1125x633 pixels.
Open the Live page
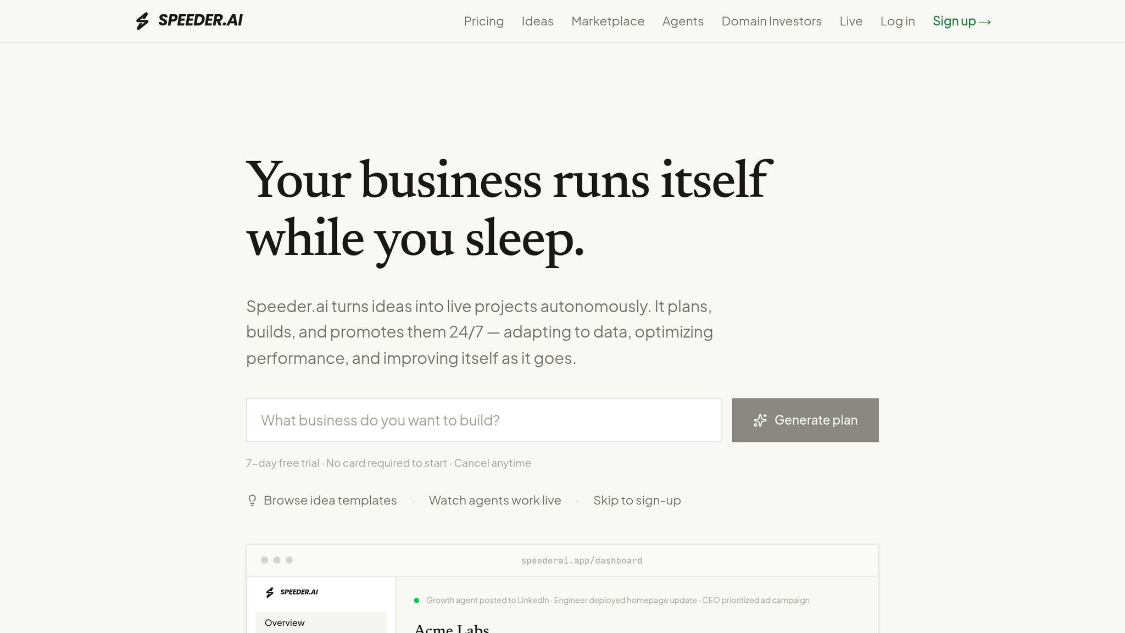coord(850,21)
